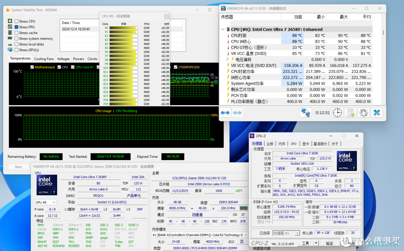The height and width of the screenshot is (251, 404).
Task: Toggle the Motherboard temperature graph checkbox
Action: click(x=32, y=67)
